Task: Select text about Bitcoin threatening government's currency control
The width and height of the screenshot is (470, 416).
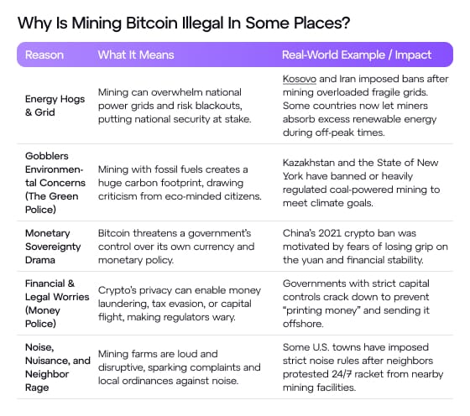Action: (176, 247)
